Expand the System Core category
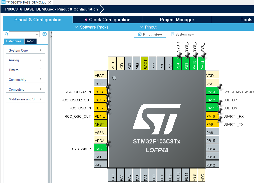Image resolution: width=254 pixels, height=183 pixels. point(26,50)
